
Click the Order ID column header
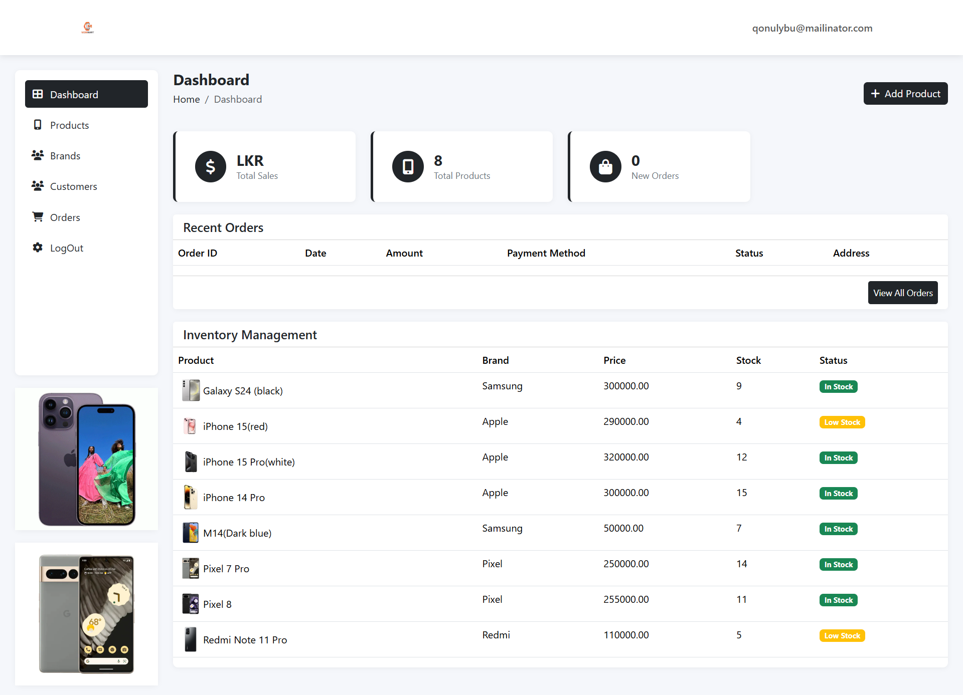tap(198, 253)
